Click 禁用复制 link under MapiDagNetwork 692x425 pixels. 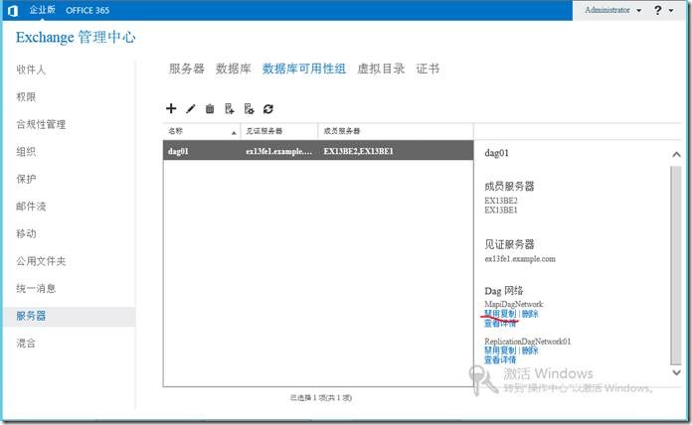click(500, 314)
